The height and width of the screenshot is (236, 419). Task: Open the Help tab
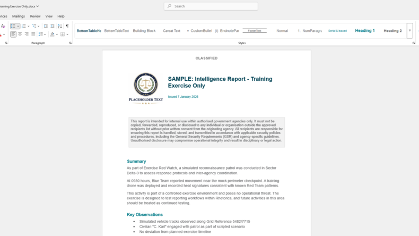point(61,16)
